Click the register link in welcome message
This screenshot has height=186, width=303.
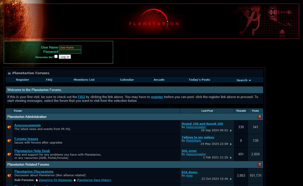coord(157,97)
